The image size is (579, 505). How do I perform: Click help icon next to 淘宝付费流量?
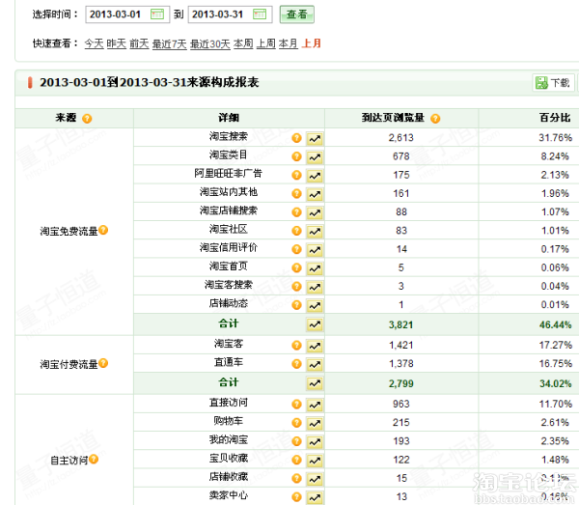click(x=103, y=363)
